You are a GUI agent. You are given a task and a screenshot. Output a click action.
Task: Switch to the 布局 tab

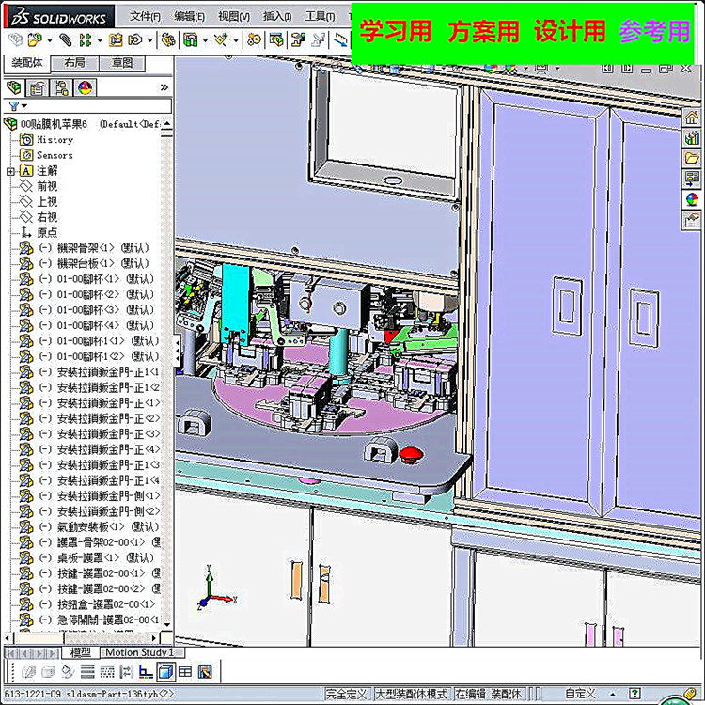click(74, 63)
